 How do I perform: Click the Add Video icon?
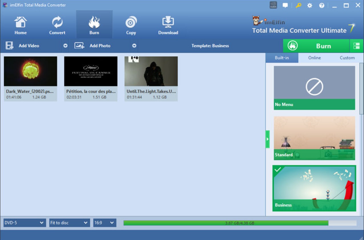(x=9, y=46)
